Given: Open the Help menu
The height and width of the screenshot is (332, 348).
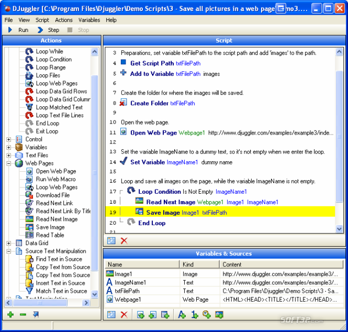Looking at the screenshot, I should [x=111, y=20].
